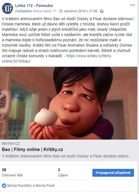View the 3 Zájem engagement stat
The image size is (139, 194).
point(63,172)
